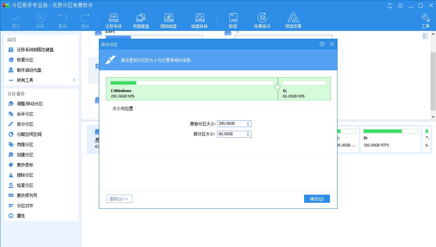Expand advanced options with 高级(A)>> button
Image resolution: width=436 pixels, height=247 pixels.
[x=119, y=199]
